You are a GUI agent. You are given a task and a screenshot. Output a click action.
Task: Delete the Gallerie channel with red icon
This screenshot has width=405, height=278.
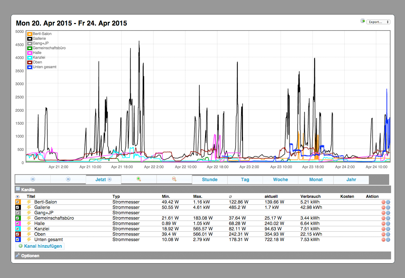[383, 207]
